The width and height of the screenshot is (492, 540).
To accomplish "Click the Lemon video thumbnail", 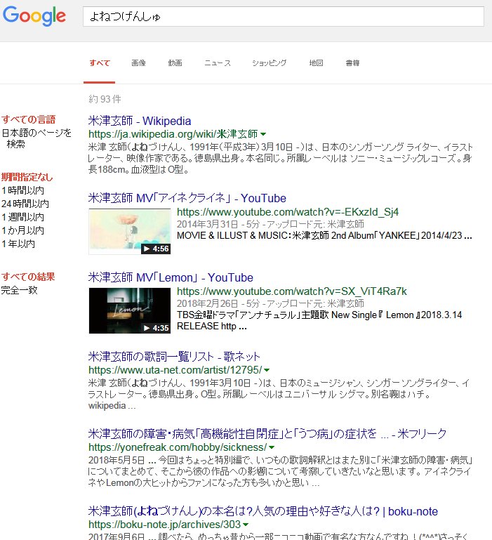I will coord(129,310).
